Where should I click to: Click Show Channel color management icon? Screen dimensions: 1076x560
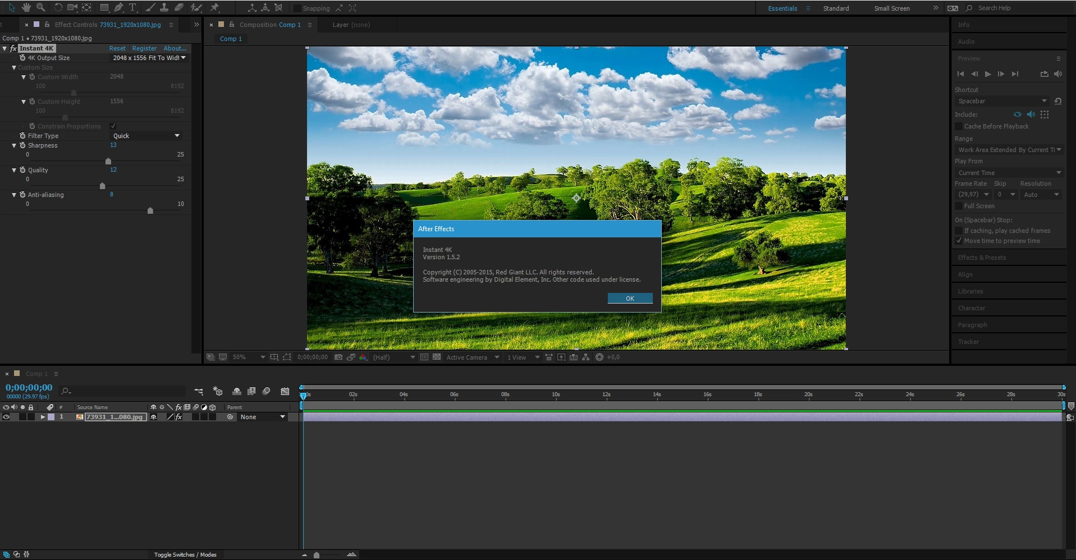coord(363,357)
